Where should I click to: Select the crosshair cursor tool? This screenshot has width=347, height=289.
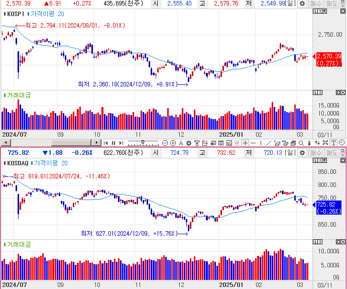(245, 143)
